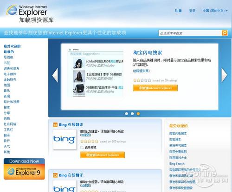Viewport: 232px width, 192px height.
Task: Click the 淘宝闪电搜索 title in the carousel
Action: click(148, 53)
